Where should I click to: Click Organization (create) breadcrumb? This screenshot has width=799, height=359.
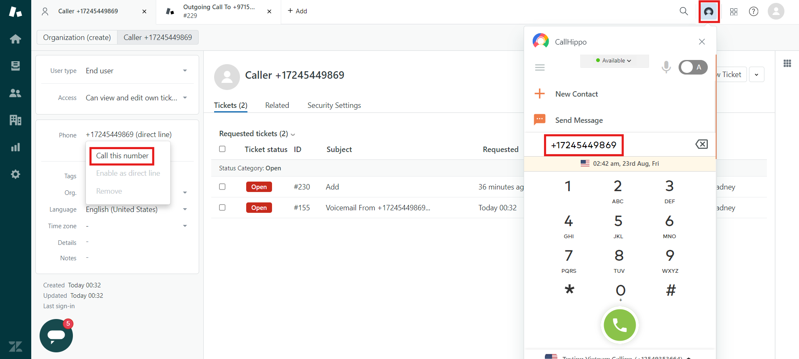tap(77, 37)
